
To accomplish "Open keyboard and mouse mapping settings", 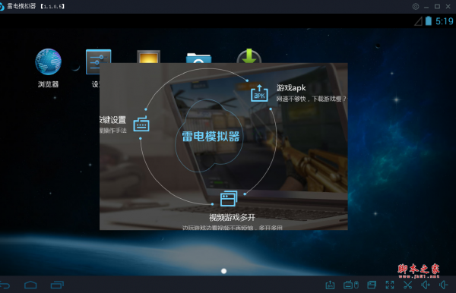I will tap(350, 285).
